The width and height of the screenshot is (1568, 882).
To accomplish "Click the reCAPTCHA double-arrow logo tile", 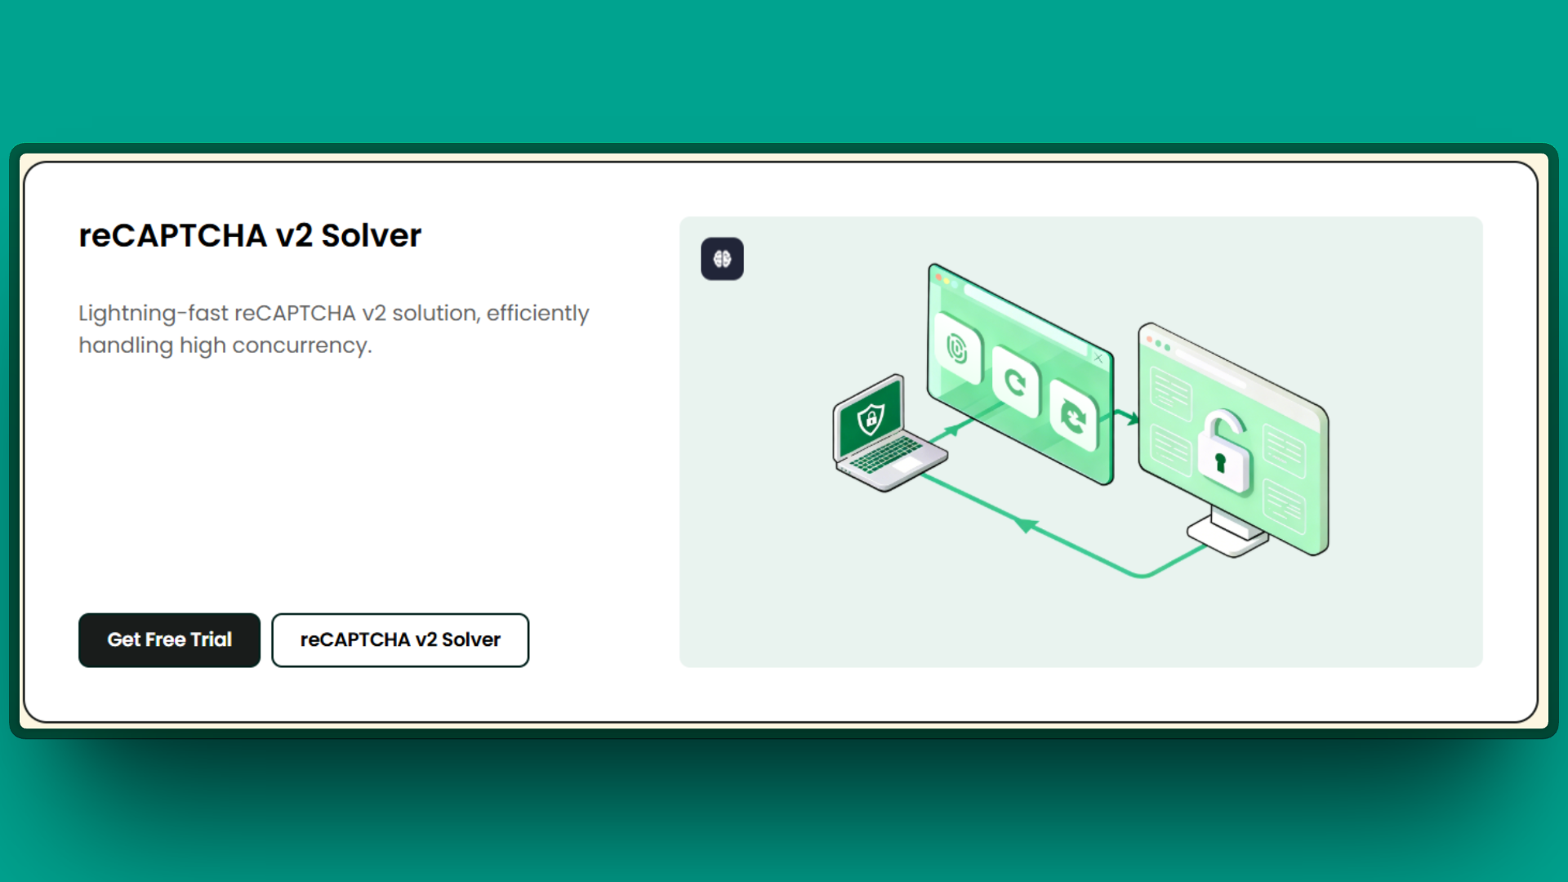I will [x=1072, y=416].
